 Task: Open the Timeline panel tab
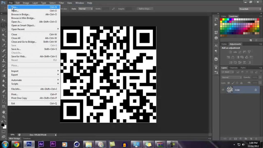click(26, 138)
